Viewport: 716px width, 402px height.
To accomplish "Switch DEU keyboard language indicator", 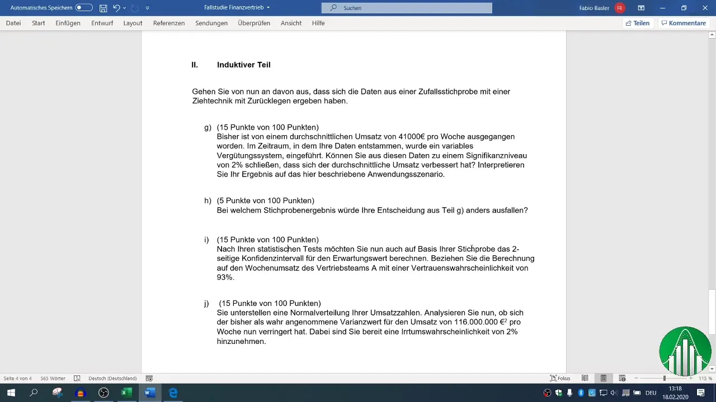I will (x=651, y=393).
